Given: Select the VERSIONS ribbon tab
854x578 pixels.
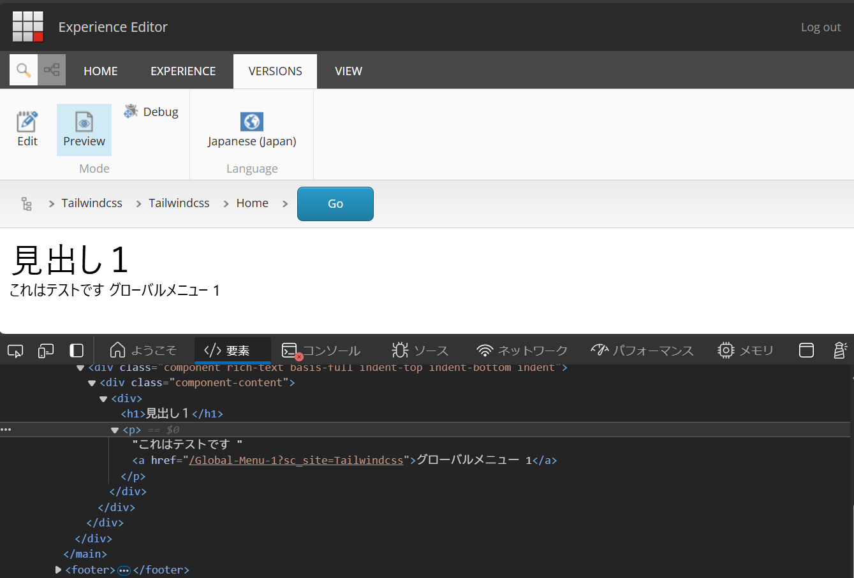Looking at the screenshot, I should coord(276,71).
